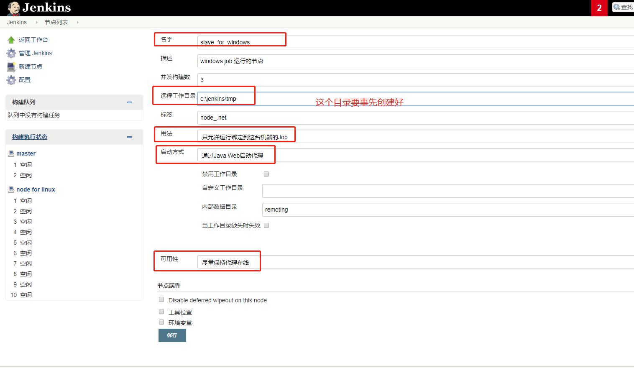Click the 配置 gear icon

11,80
